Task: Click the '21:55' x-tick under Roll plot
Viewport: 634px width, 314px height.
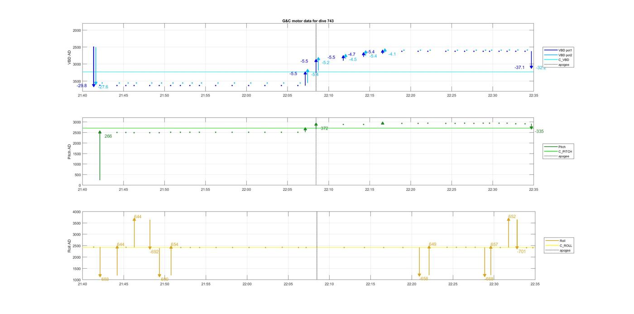Action: point(206,284)
